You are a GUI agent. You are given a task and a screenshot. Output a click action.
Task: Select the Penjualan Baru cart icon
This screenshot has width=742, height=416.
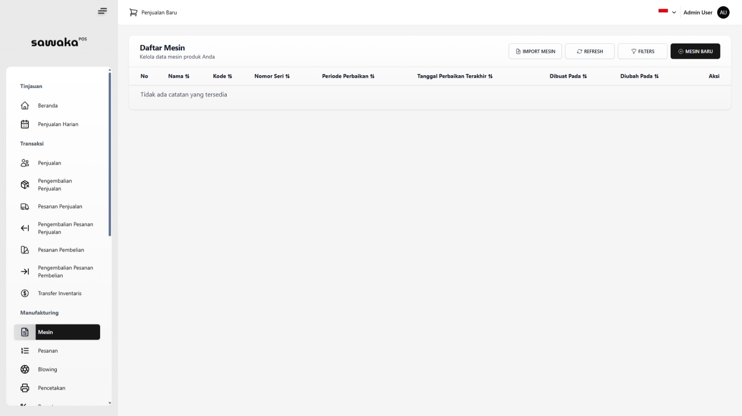(x=133, y=12)
